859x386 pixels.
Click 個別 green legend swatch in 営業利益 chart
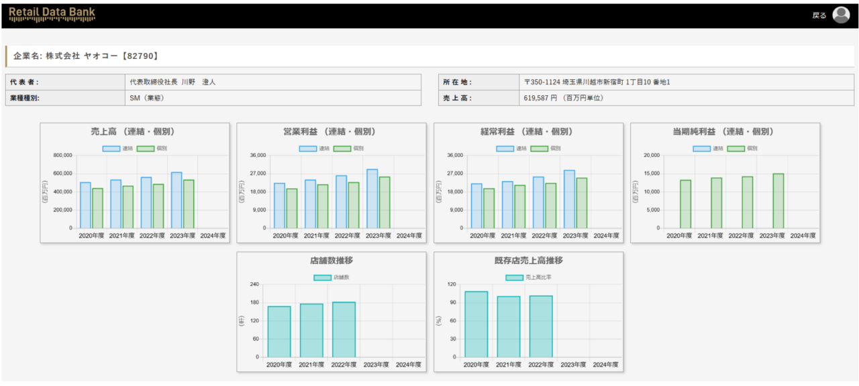pyautogui.click(x=342, y=148)
